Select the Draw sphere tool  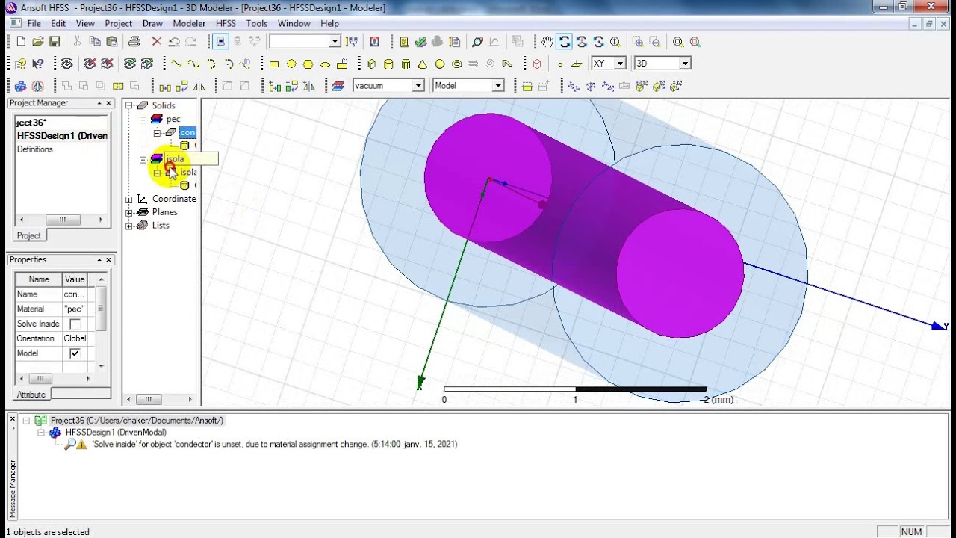(440, 64)
